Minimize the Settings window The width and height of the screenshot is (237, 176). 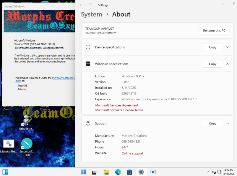pyautogui.click(x=212, y=3)
